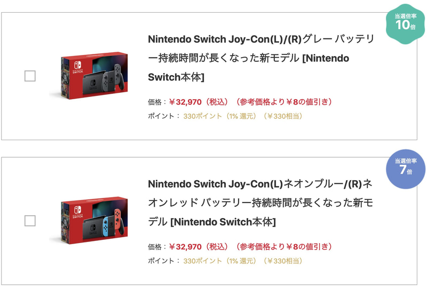This screenshot has height=290, width=427.
Task: Click the gray Nintendo Switch box image
Action: coord(91,76)
